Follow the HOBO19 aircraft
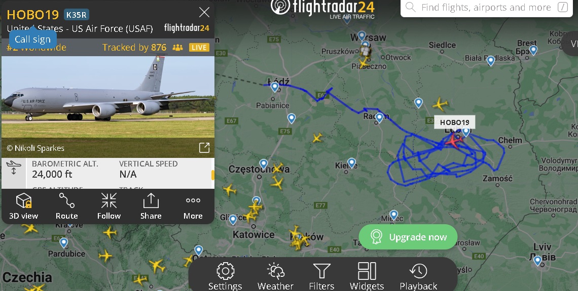The width and height of the screenshot is (578, 291). coord(109,206)
